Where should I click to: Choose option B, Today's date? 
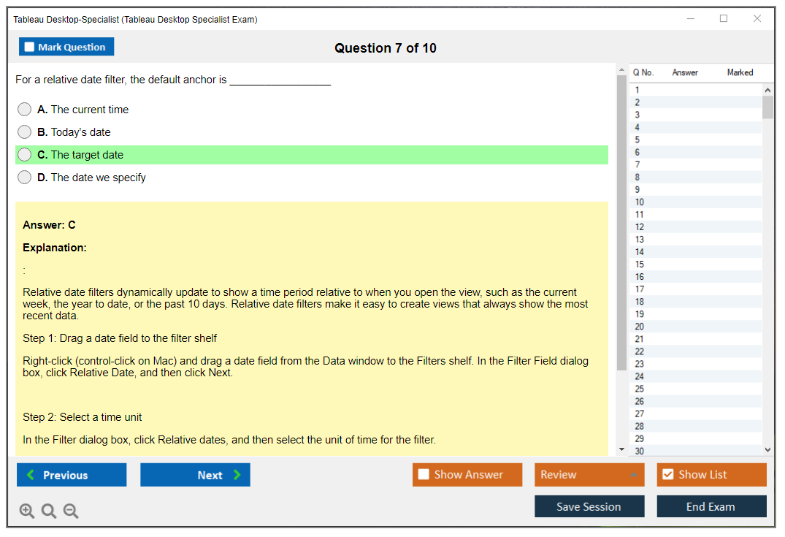click(25, 132)
